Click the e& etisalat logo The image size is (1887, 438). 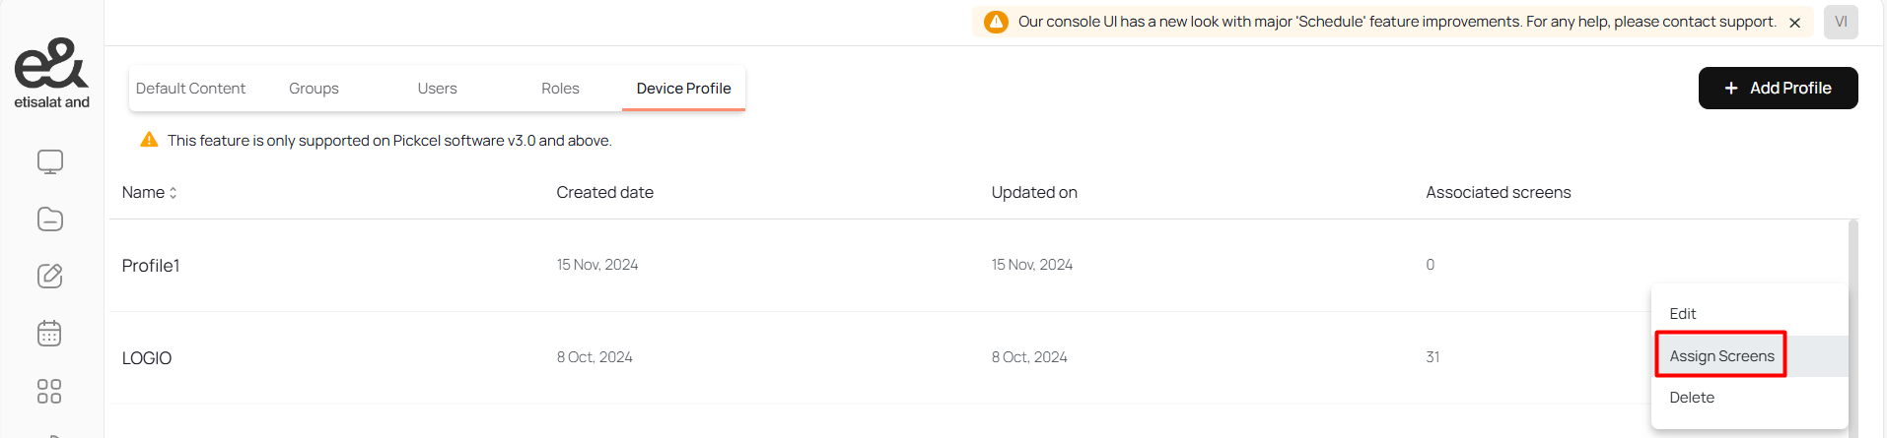click(51, 73)
